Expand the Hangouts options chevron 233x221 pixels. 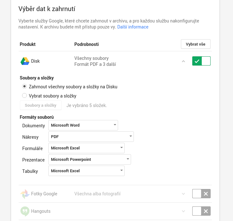[183, 211]
